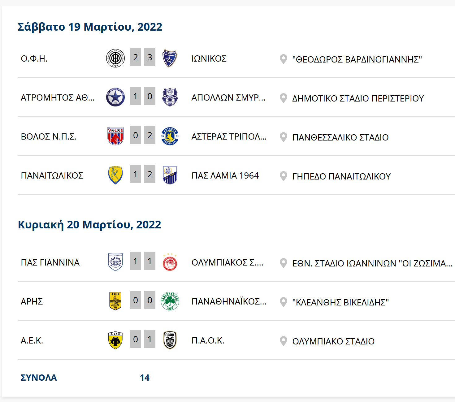This screenshot has width=455, height=402.
Task: Click the Aris yellow crest
Action: (115, 301)
